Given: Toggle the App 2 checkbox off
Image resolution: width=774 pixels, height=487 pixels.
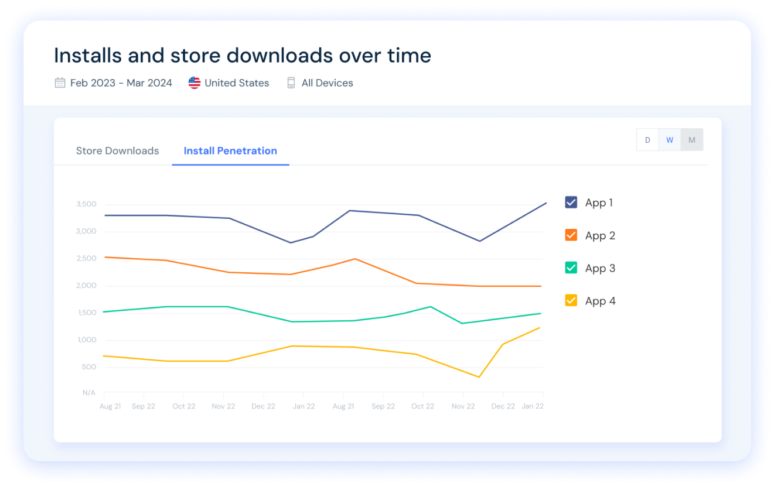Looking at the screenshot, I should click(x=571, y=235).
